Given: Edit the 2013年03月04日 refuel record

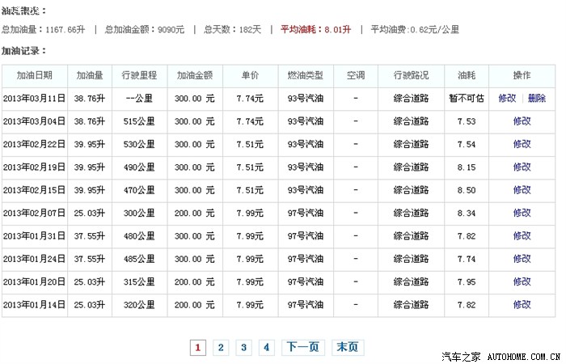Looking at the screenshot, I should pos(522,121).
